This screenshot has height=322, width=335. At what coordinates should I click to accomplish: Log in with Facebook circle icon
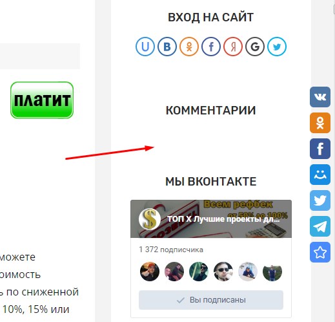click(211, 47)
